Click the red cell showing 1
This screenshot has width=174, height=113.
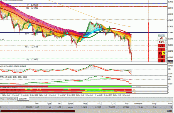161,50
